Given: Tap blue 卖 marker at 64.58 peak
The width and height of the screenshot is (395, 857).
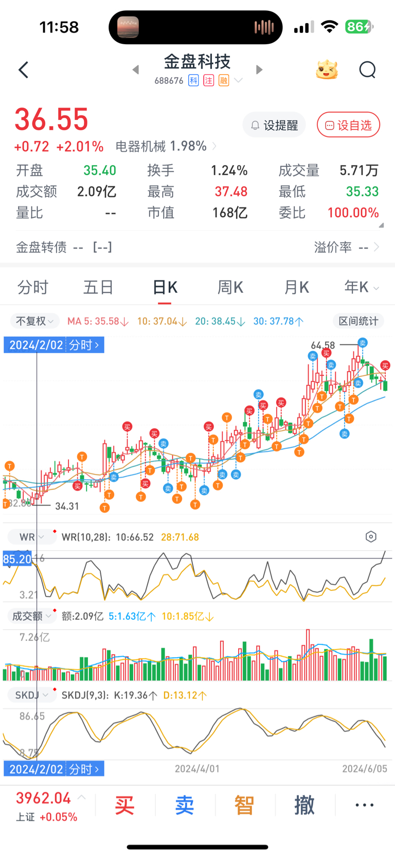Looking at the screenshot, I should 363,343.
